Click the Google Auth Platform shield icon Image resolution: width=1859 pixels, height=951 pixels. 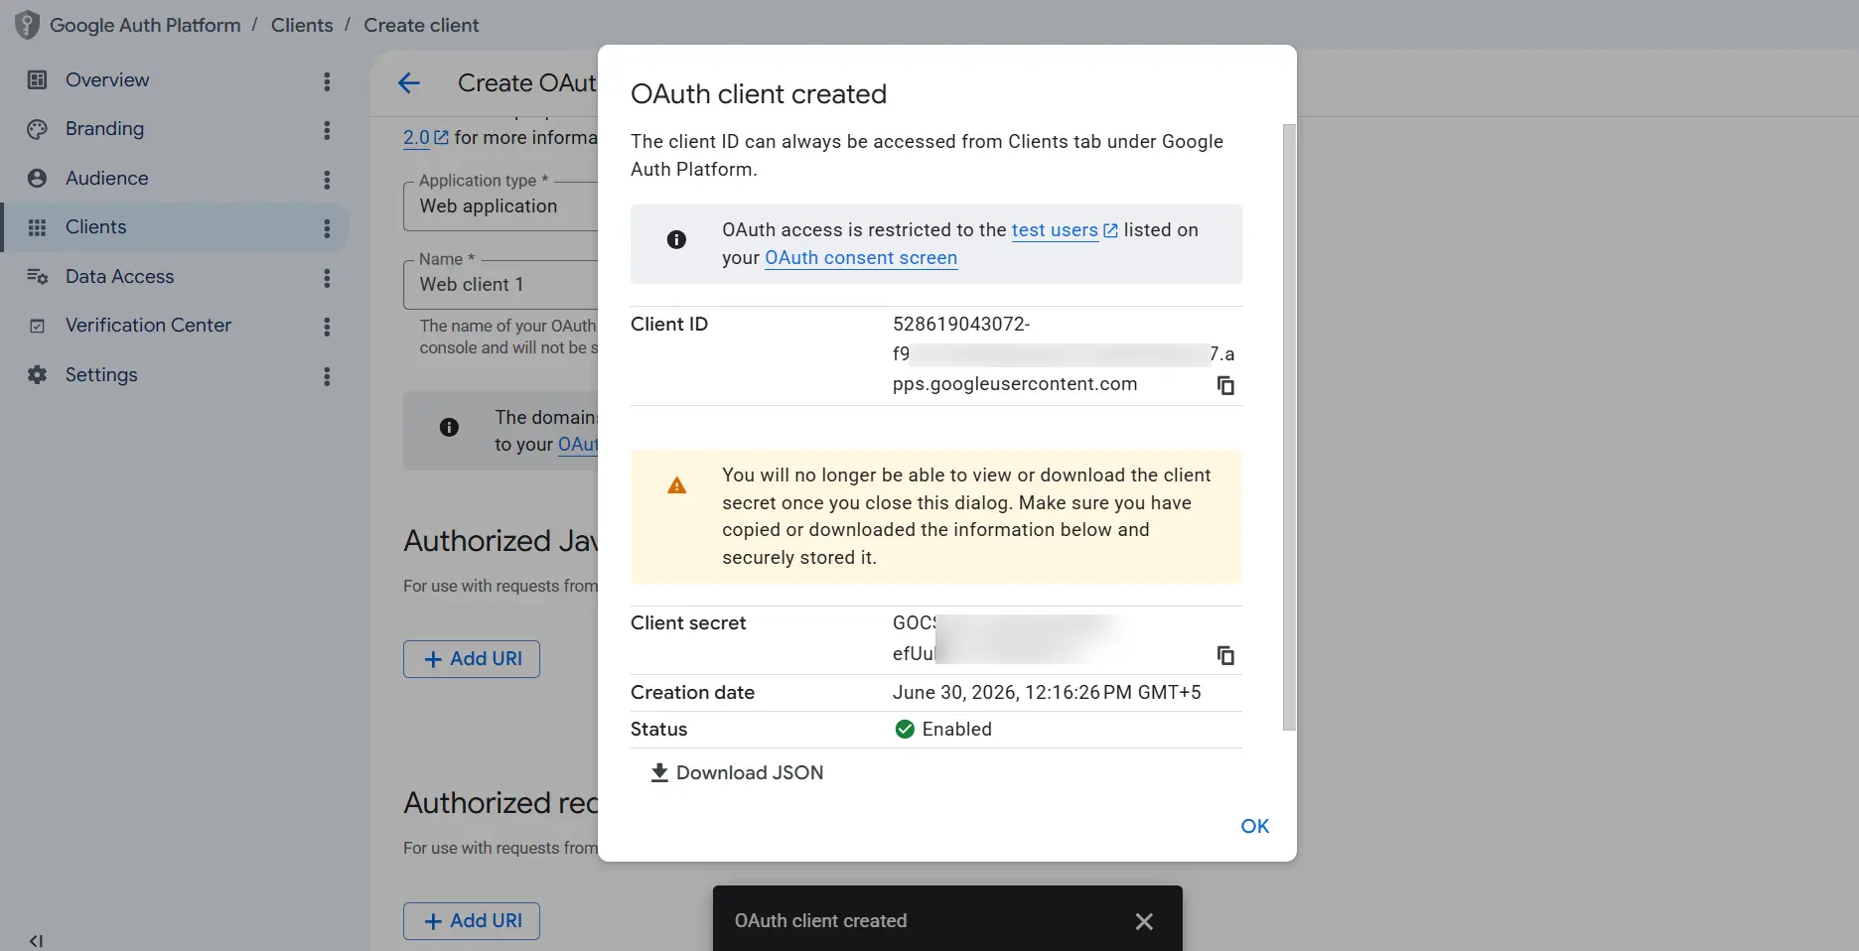[27, 25]
